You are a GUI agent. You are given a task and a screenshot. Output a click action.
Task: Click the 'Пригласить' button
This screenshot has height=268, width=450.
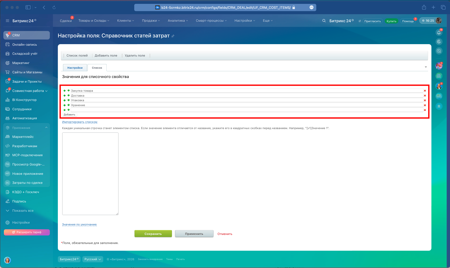coord(373,21)
